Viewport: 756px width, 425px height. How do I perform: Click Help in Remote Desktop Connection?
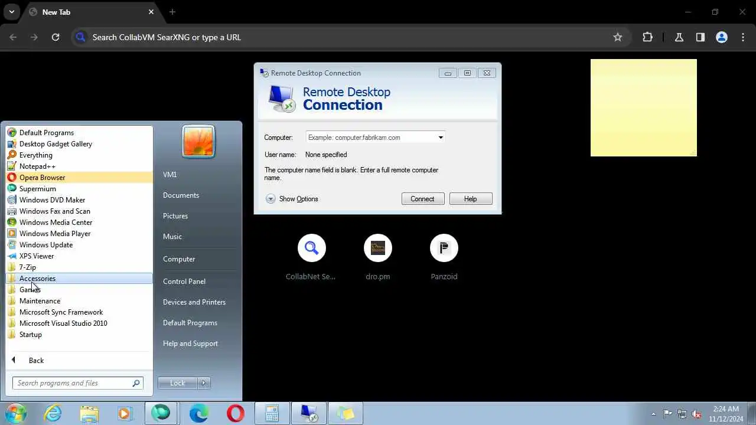(471, 199)
